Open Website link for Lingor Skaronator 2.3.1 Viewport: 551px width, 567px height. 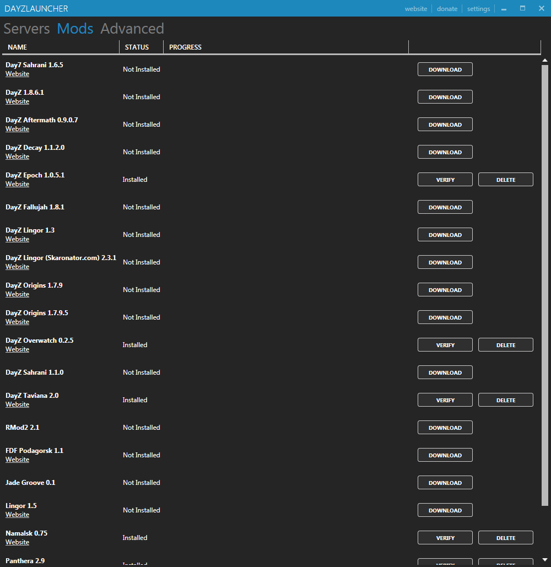[17, 267]
